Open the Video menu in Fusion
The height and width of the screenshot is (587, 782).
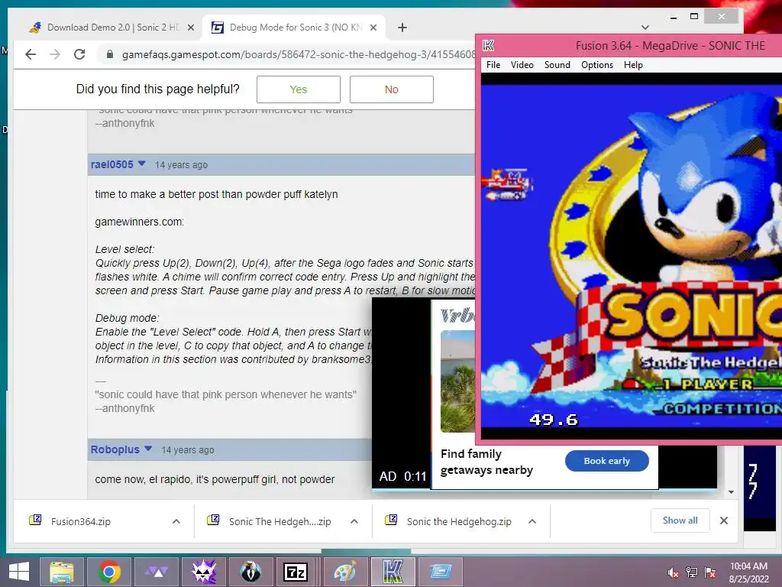pos(522,65)
